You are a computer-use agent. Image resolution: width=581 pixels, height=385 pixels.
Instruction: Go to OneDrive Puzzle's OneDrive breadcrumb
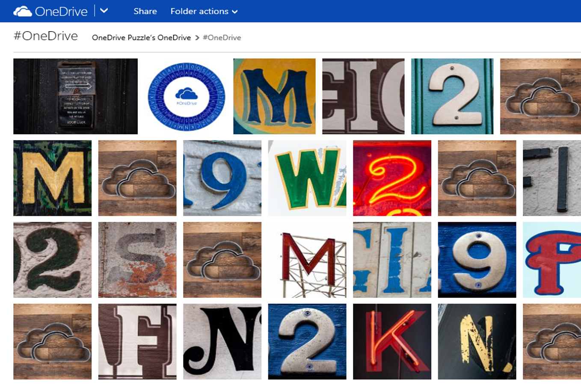141,38
